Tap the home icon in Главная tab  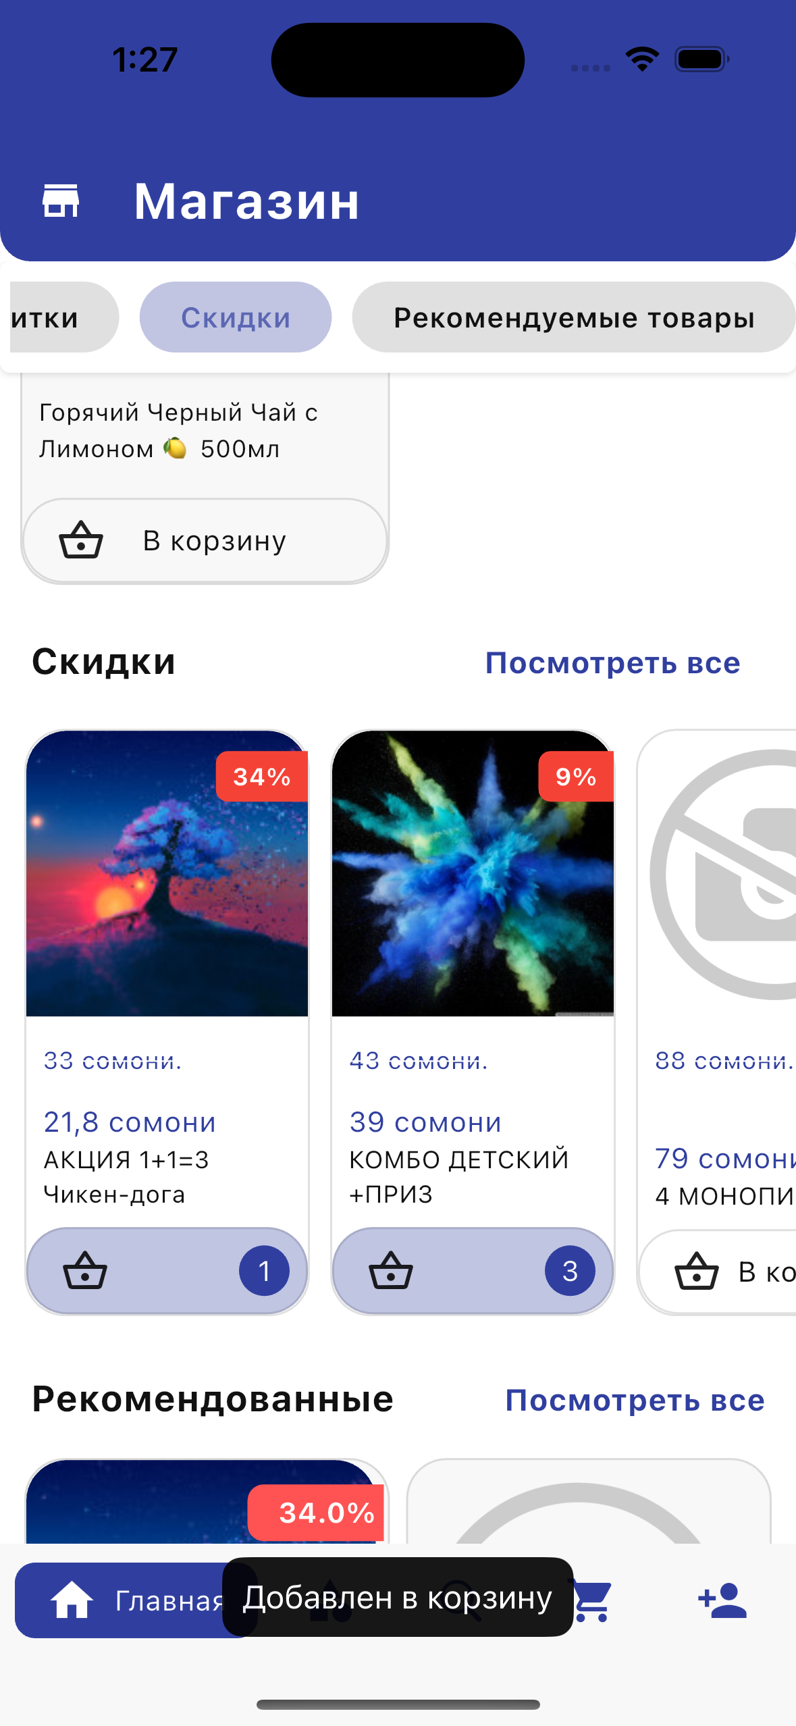click(x=72, y=1600)
